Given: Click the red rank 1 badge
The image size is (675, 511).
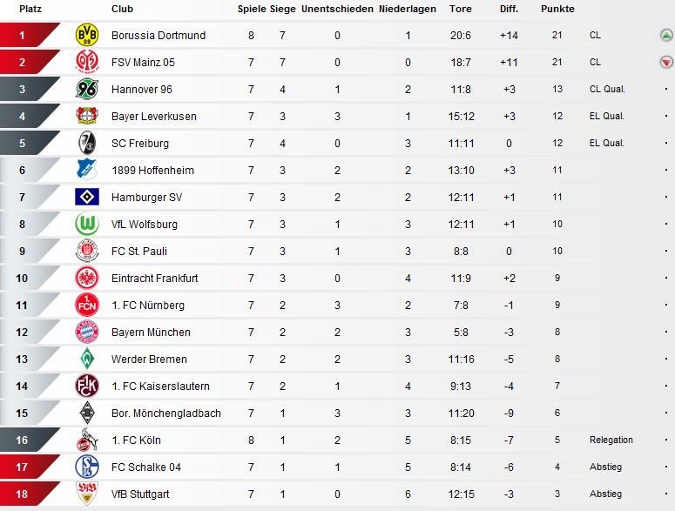Looking at the screenshot, I should pyautogui.click(x=24, y=36).
